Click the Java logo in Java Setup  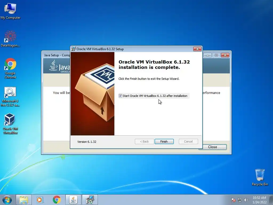tap(59, 66)
